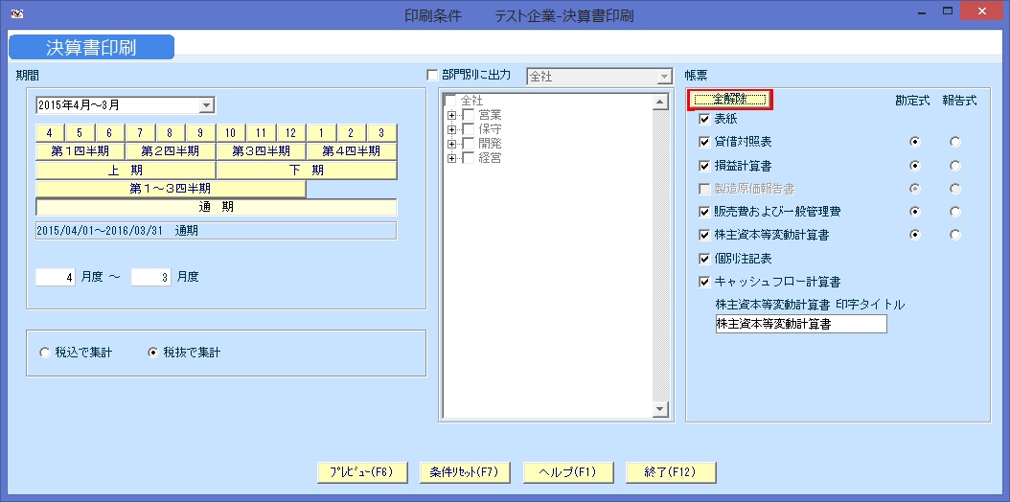Select month 5 button

80,133
